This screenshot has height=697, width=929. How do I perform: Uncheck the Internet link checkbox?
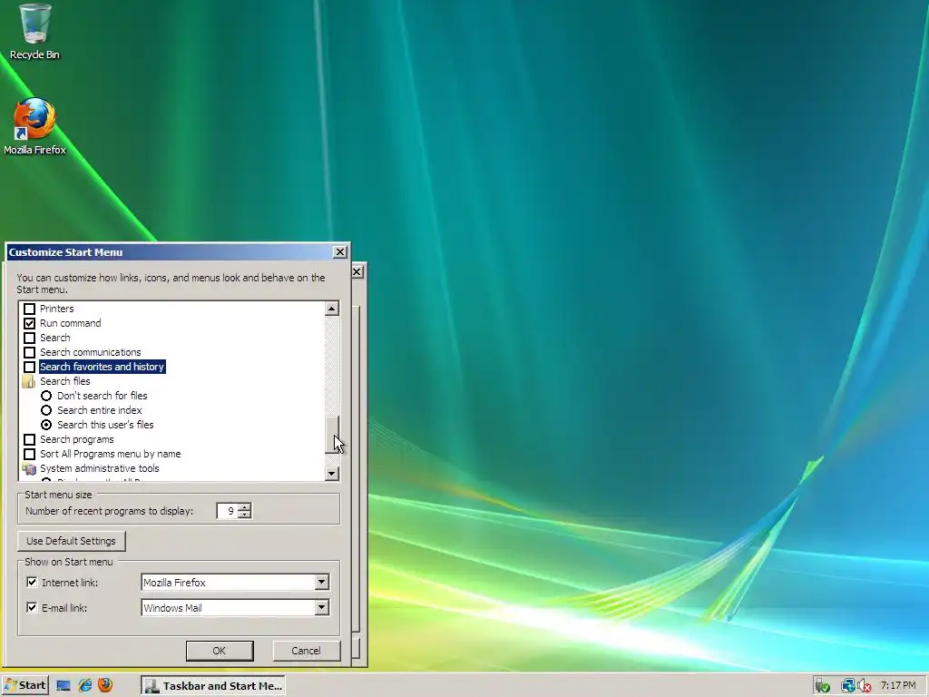point(32,583)
